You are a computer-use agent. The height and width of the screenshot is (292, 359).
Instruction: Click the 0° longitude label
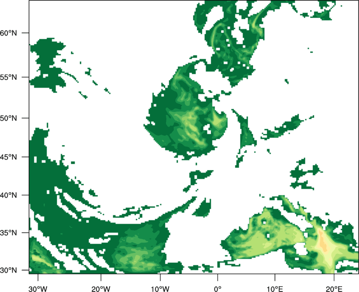click(218, 289)
